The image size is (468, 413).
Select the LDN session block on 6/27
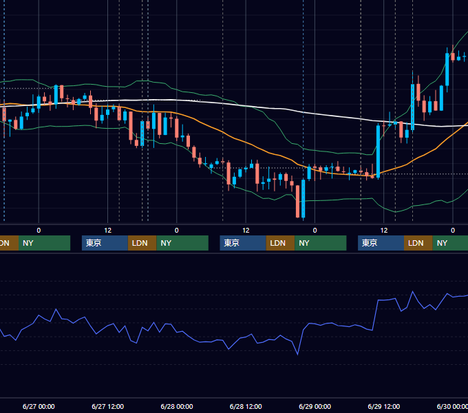tap(142, 243)
